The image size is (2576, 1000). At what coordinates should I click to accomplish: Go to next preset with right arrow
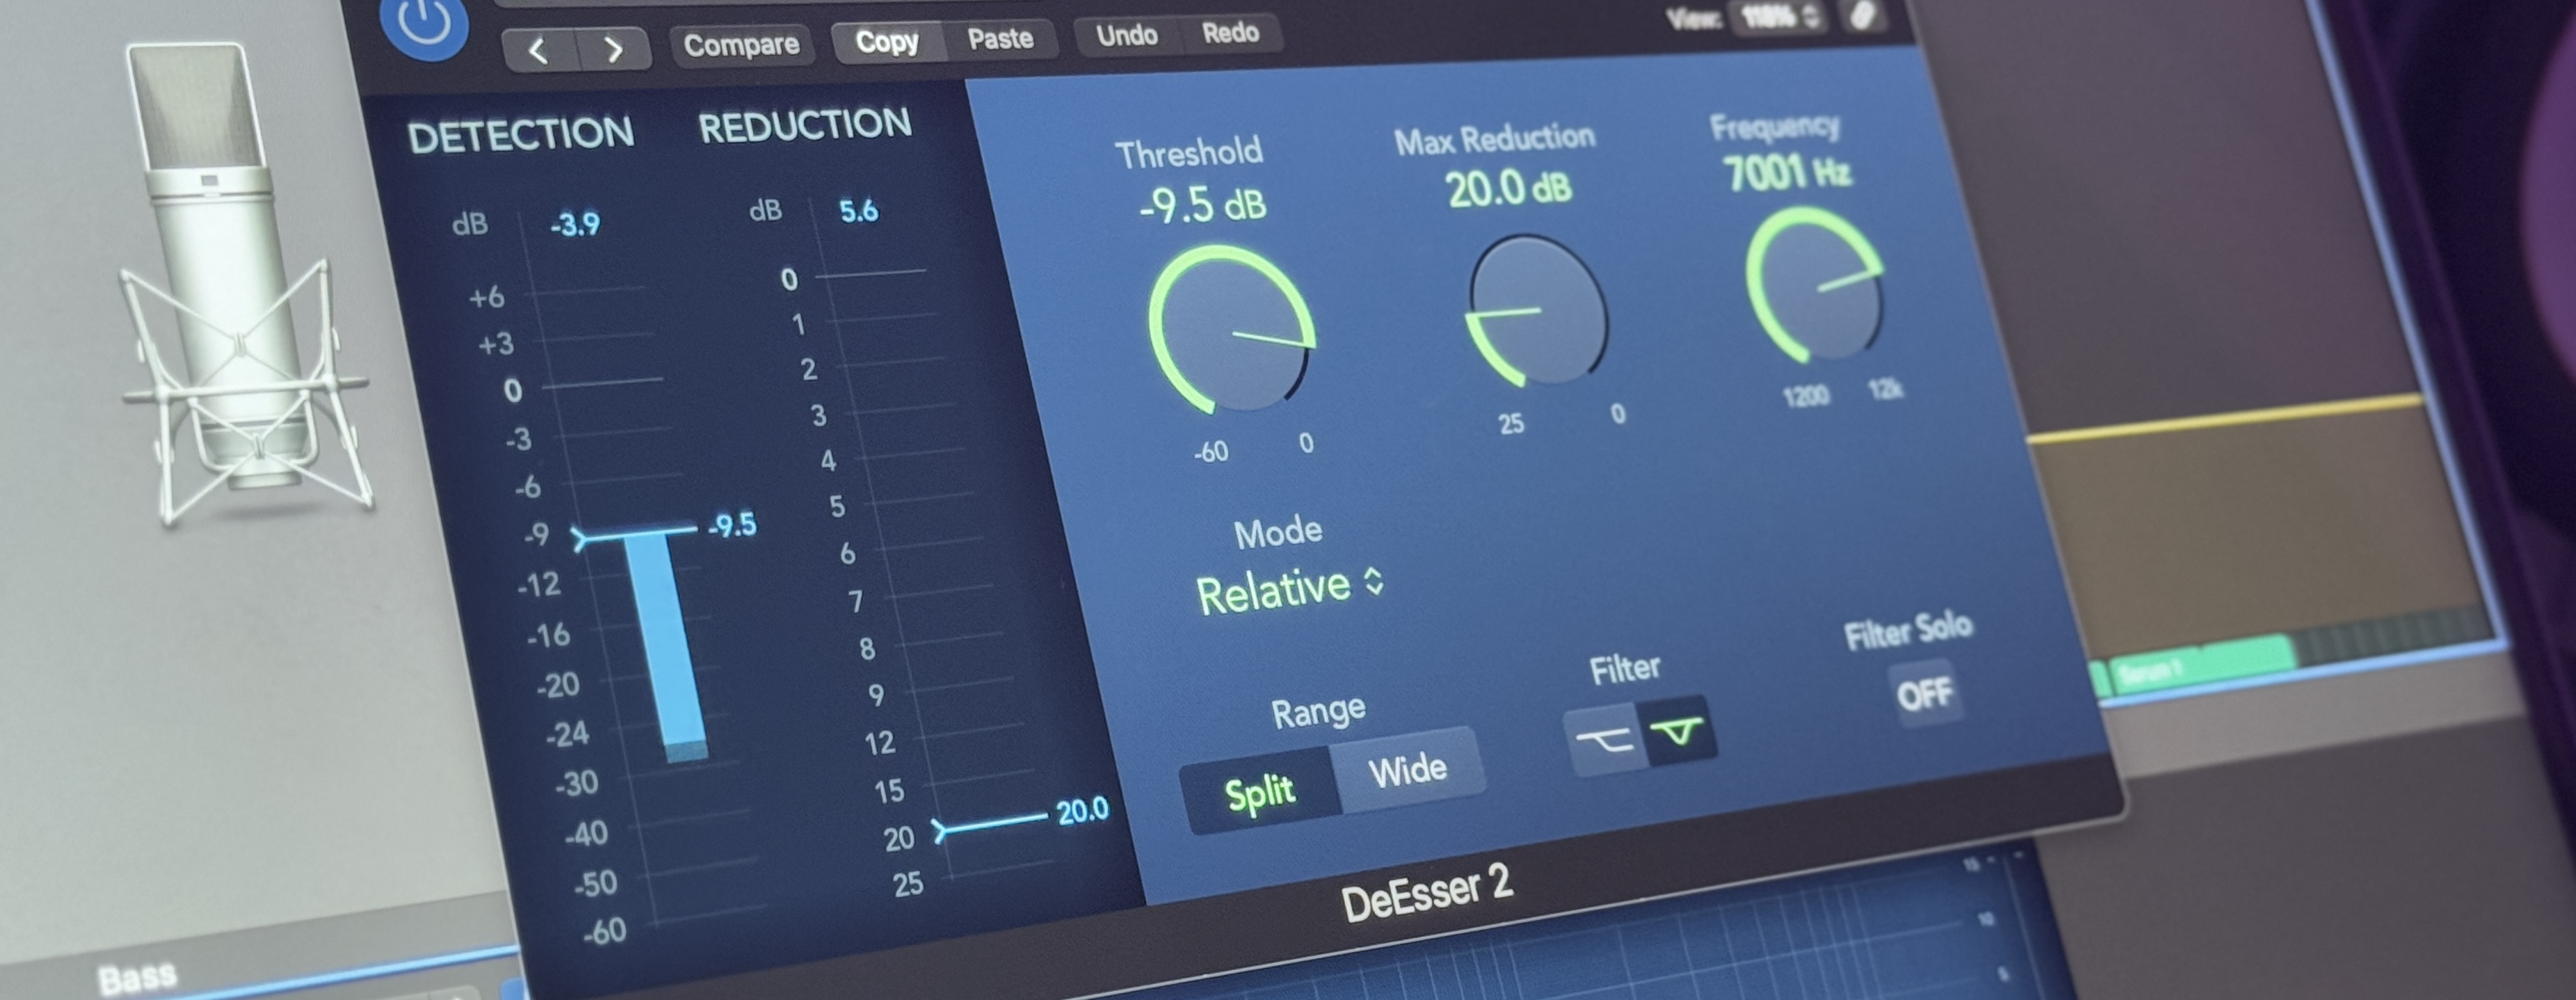[x=614, y=49]
